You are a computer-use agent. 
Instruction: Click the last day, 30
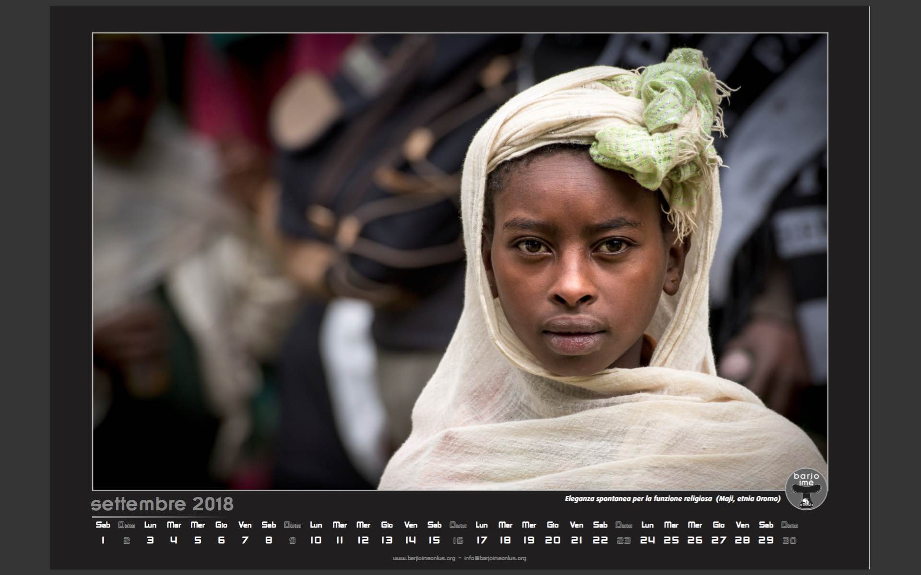(790, 540)
